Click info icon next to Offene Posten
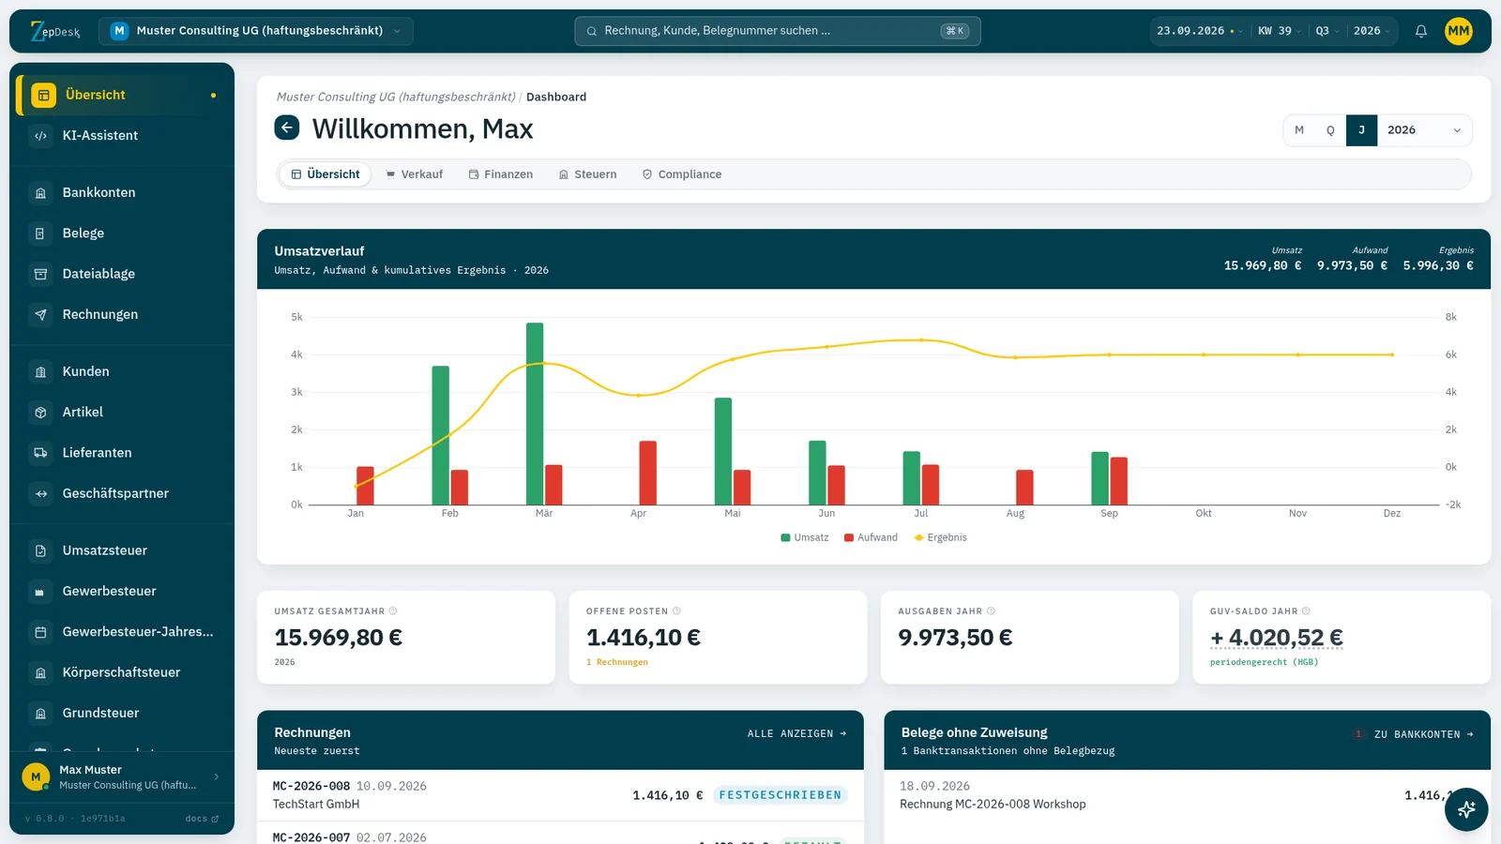The width and height of the screenshot is (1501, 844). pyautogui.click(x=676, y=610)
